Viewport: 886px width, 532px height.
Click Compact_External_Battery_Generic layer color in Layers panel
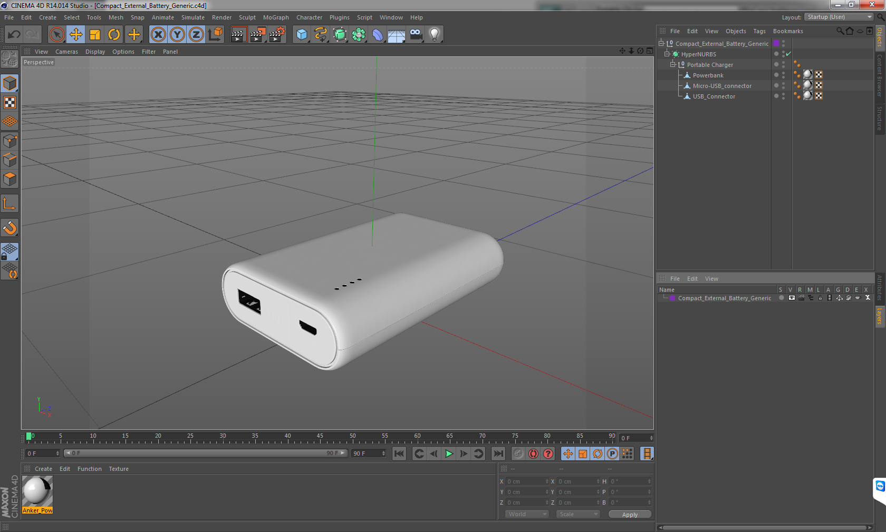672,298
